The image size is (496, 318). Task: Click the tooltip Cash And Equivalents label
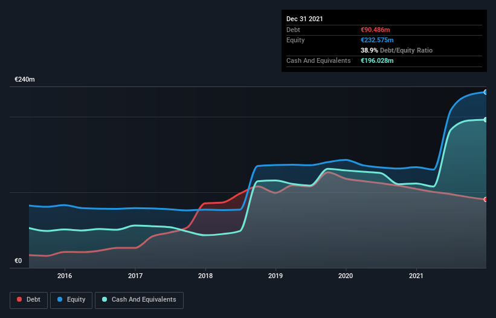tap(318, 60)
